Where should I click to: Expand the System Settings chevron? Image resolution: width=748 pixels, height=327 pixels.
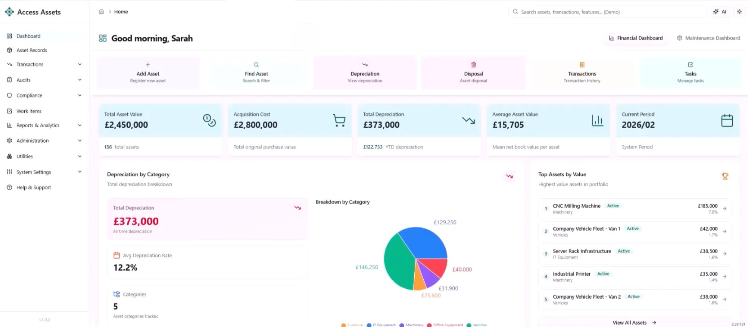pos(80,172)
